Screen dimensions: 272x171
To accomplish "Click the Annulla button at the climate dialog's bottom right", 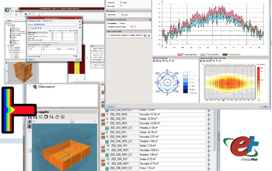I will [265, 106].
